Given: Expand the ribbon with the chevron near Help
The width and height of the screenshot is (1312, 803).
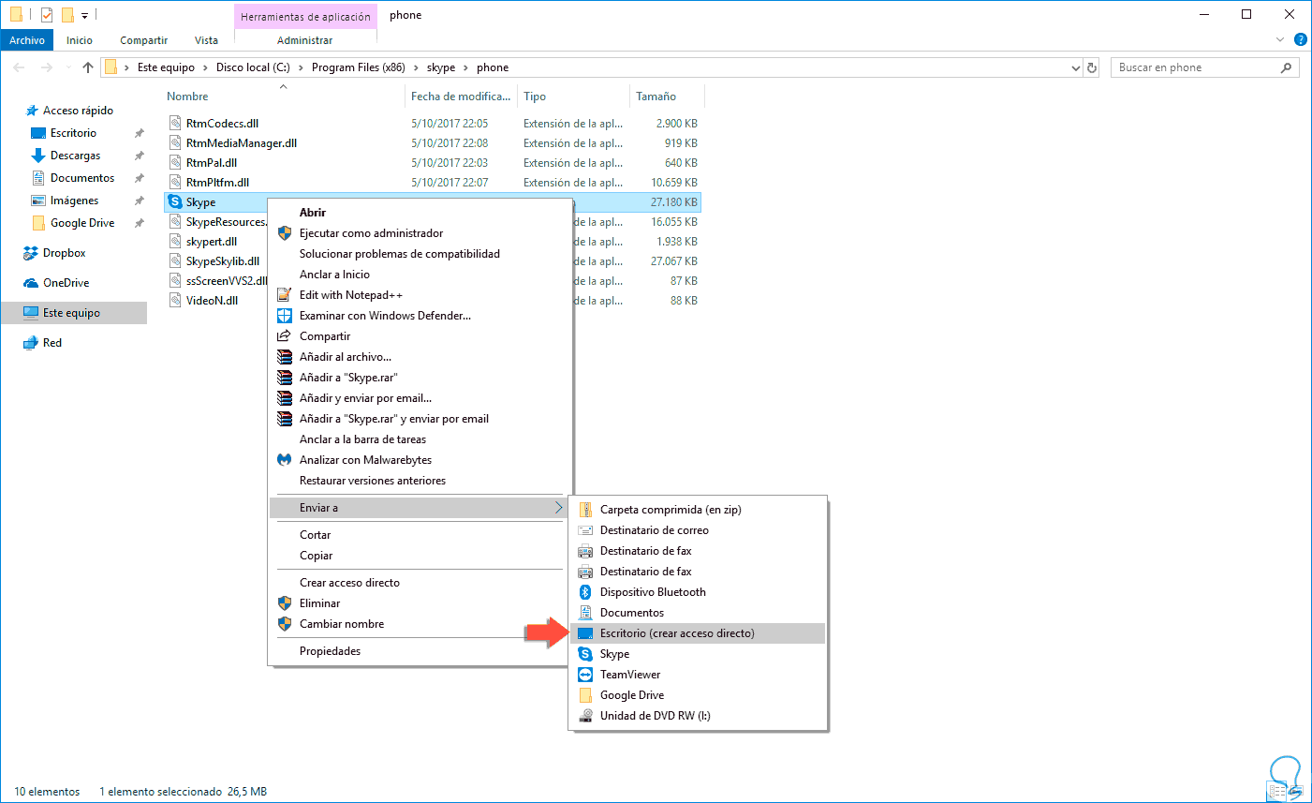Looking at the screenshot, I should (1280, 40).
